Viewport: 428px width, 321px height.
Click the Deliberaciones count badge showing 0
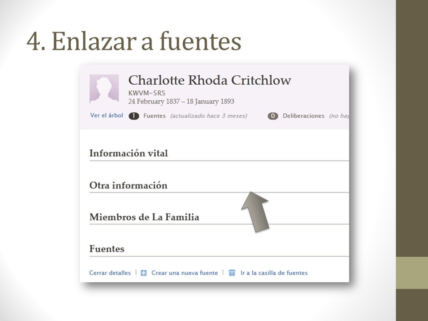(x=273, y=116)
